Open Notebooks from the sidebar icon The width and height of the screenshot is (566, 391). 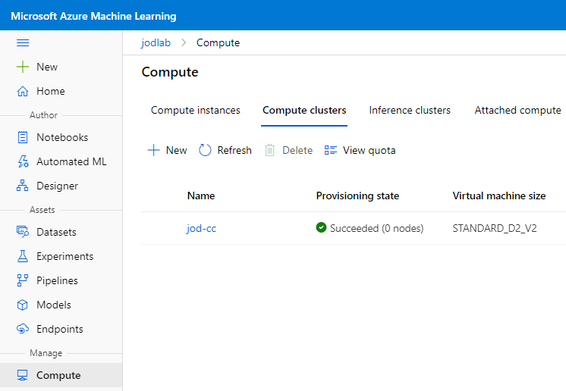23,137
